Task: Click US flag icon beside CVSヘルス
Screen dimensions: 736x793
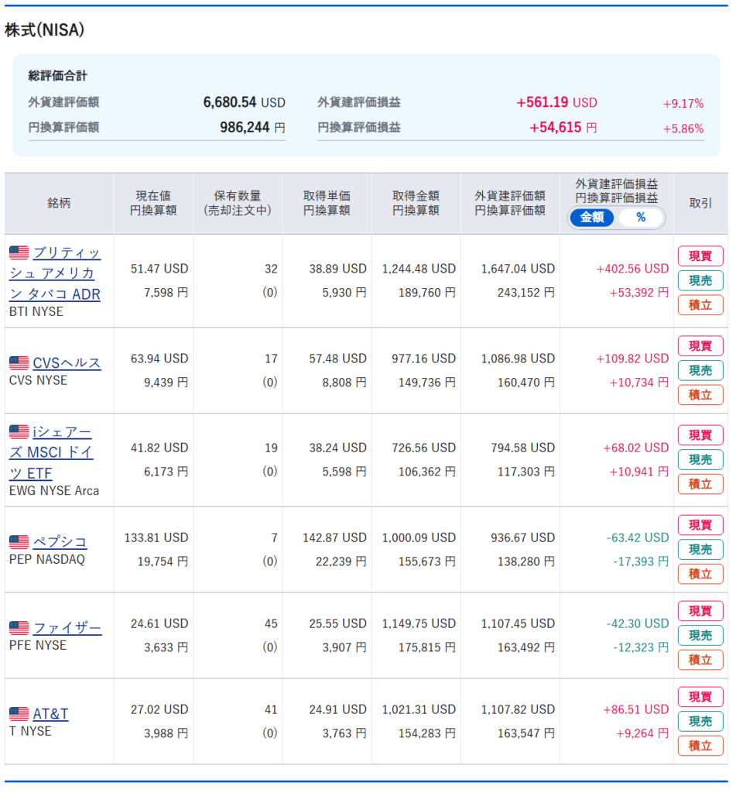Action: 19,362
